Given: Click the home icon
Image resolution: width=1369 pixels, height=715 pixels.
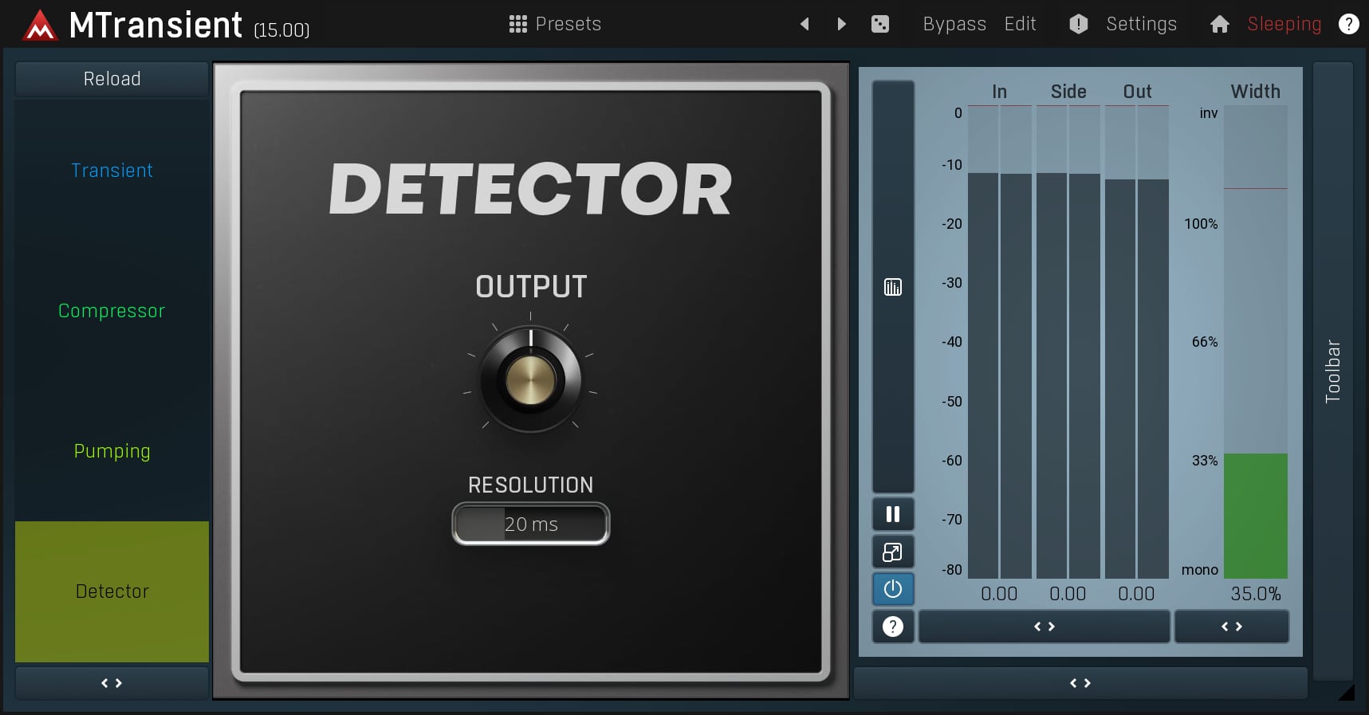Looking at the screenshot, I should [x=1219, y=25].
